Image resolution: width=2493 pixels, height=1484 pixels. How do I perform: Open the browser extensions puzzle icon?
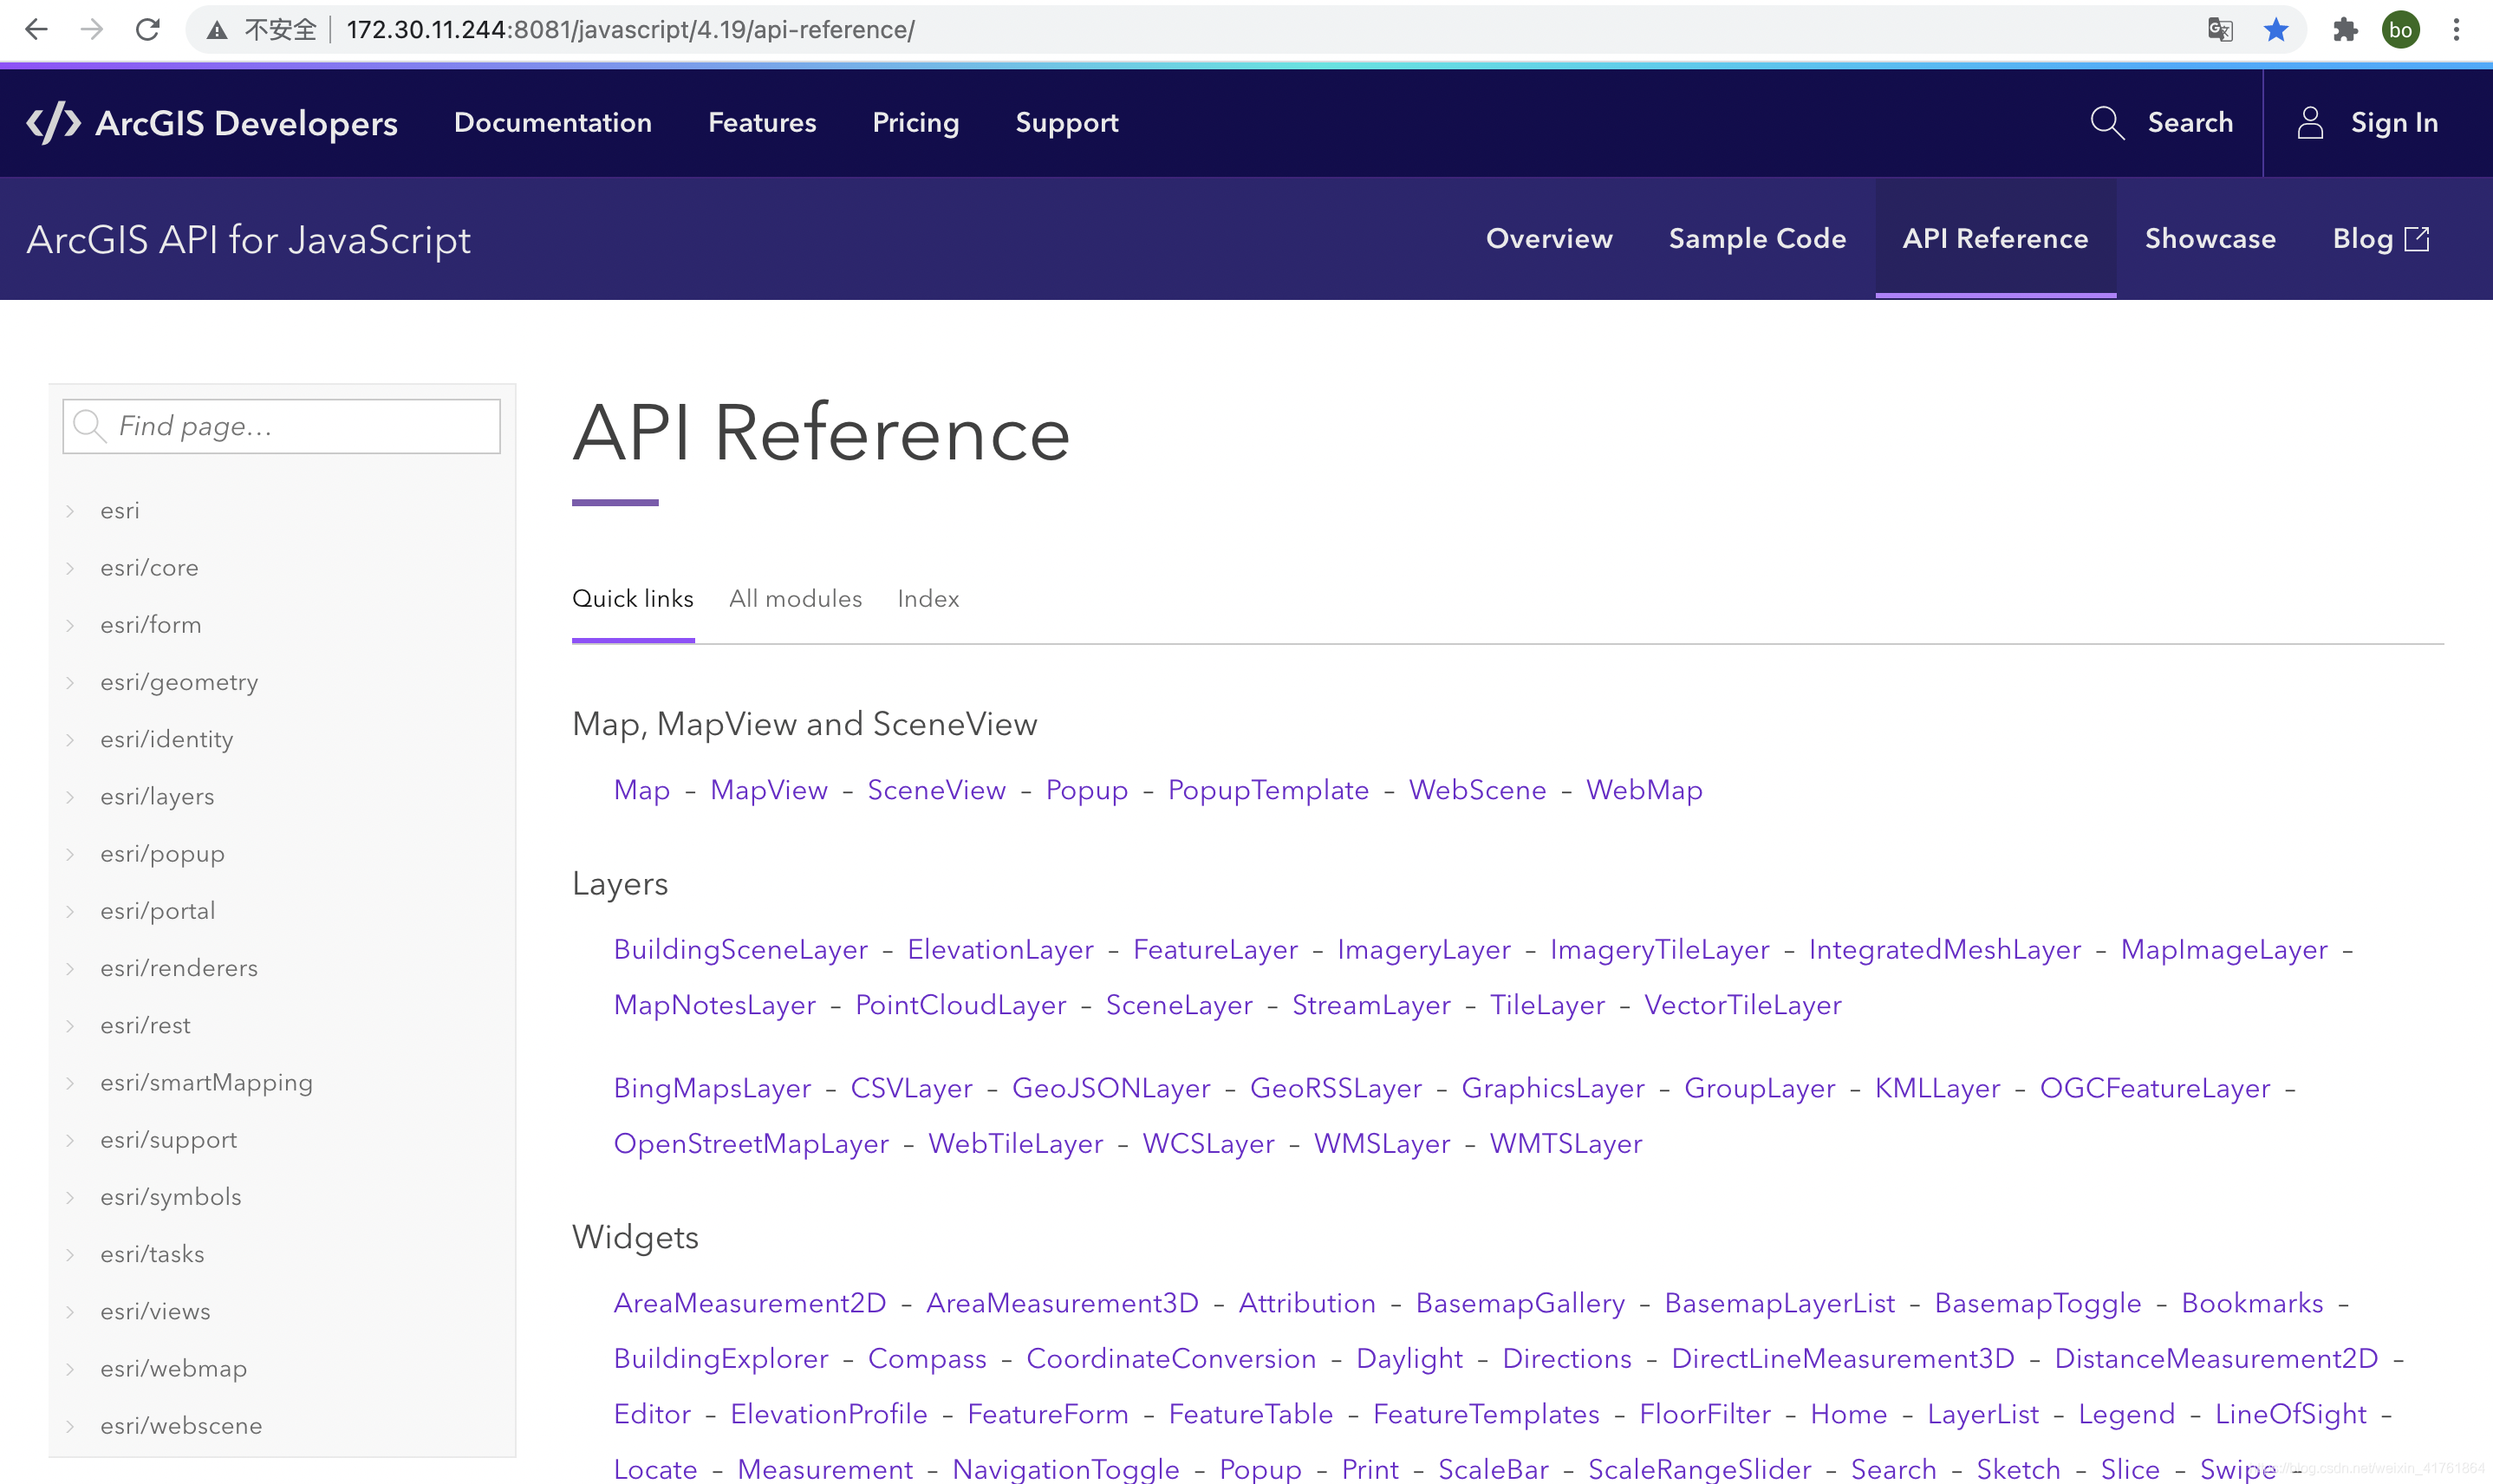click(x=2345, y=29)
